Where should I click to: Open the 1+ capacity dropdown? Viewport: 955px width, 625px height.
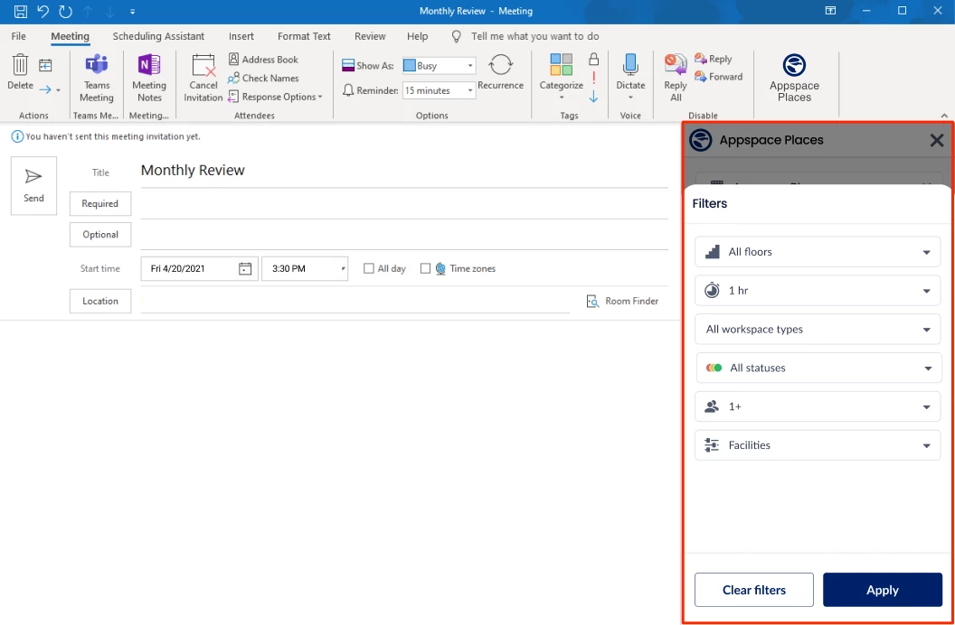coord(818,406)
